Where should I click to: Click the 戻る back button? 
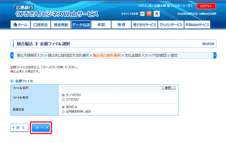(19, 128)
